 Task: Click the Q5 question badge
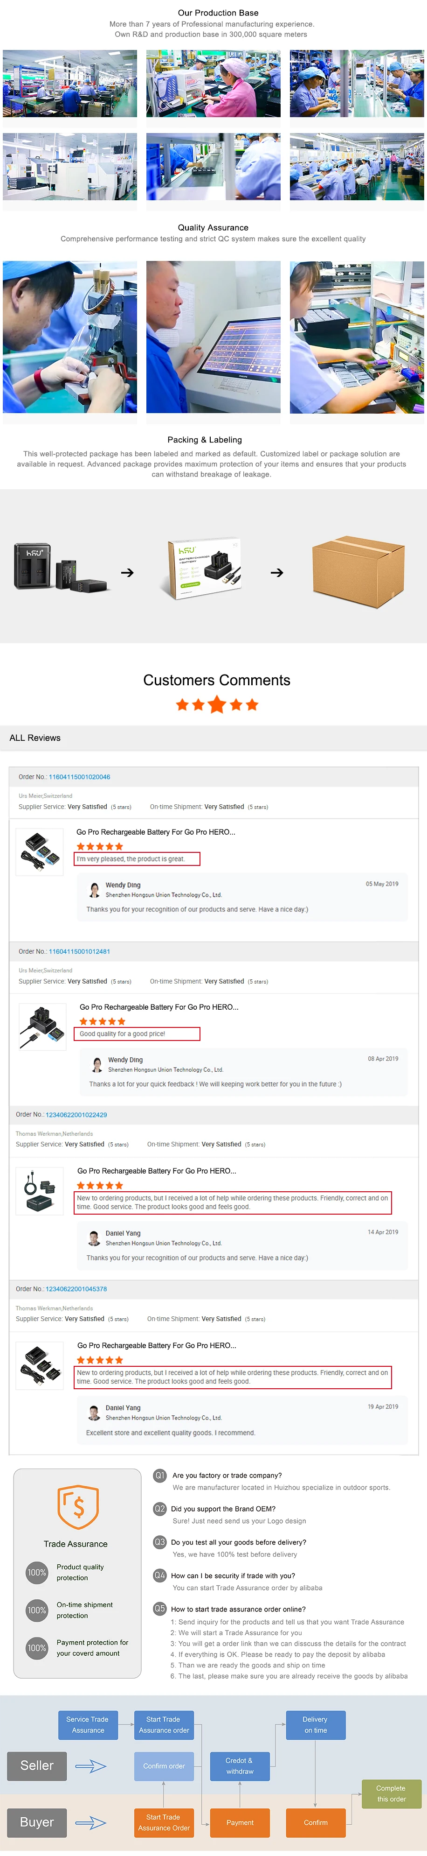point(160,1608)
